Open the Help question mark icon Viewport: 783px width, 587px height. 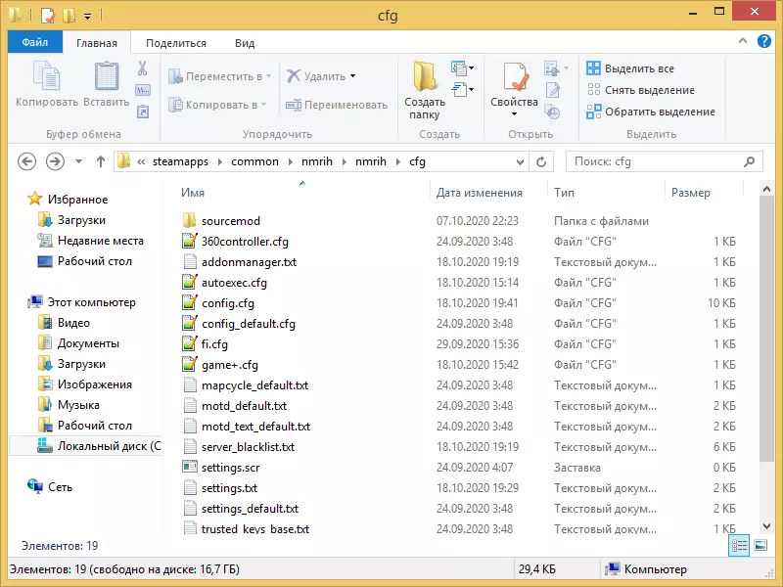click(764, 41)
